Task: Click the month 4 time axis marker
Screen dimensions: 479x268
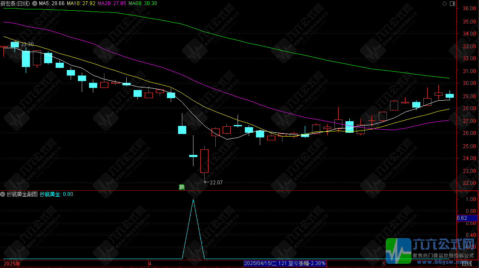Action: [150, 264]
